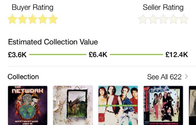Select the partially visible fifth album

[x=192, y=105]
